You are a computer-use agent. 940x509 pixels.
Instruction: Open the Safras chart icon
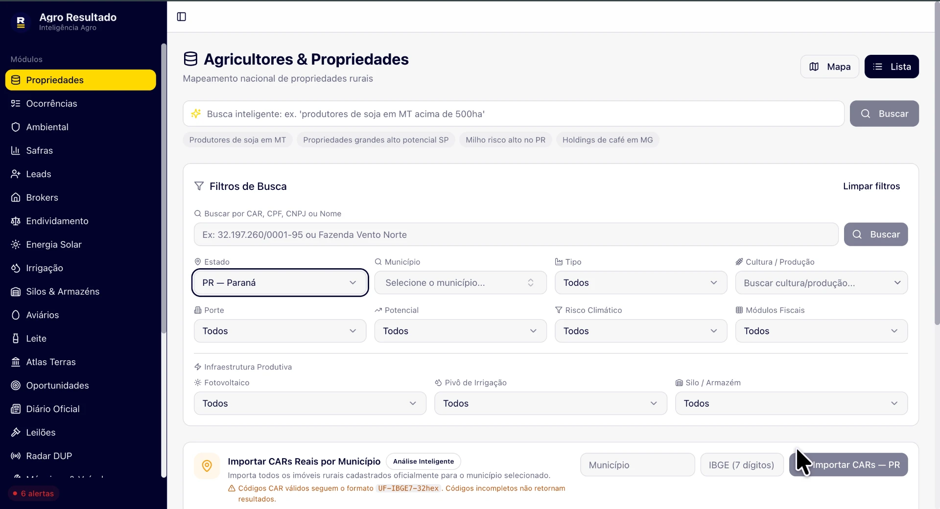click(16, 150)
